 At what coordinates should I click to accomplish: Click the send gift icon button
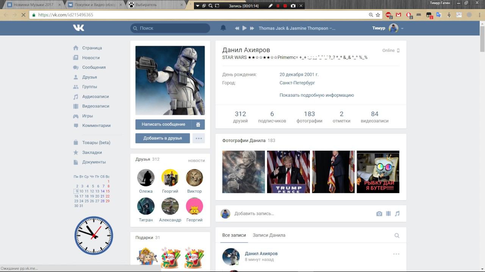click(x=198, y=124)
